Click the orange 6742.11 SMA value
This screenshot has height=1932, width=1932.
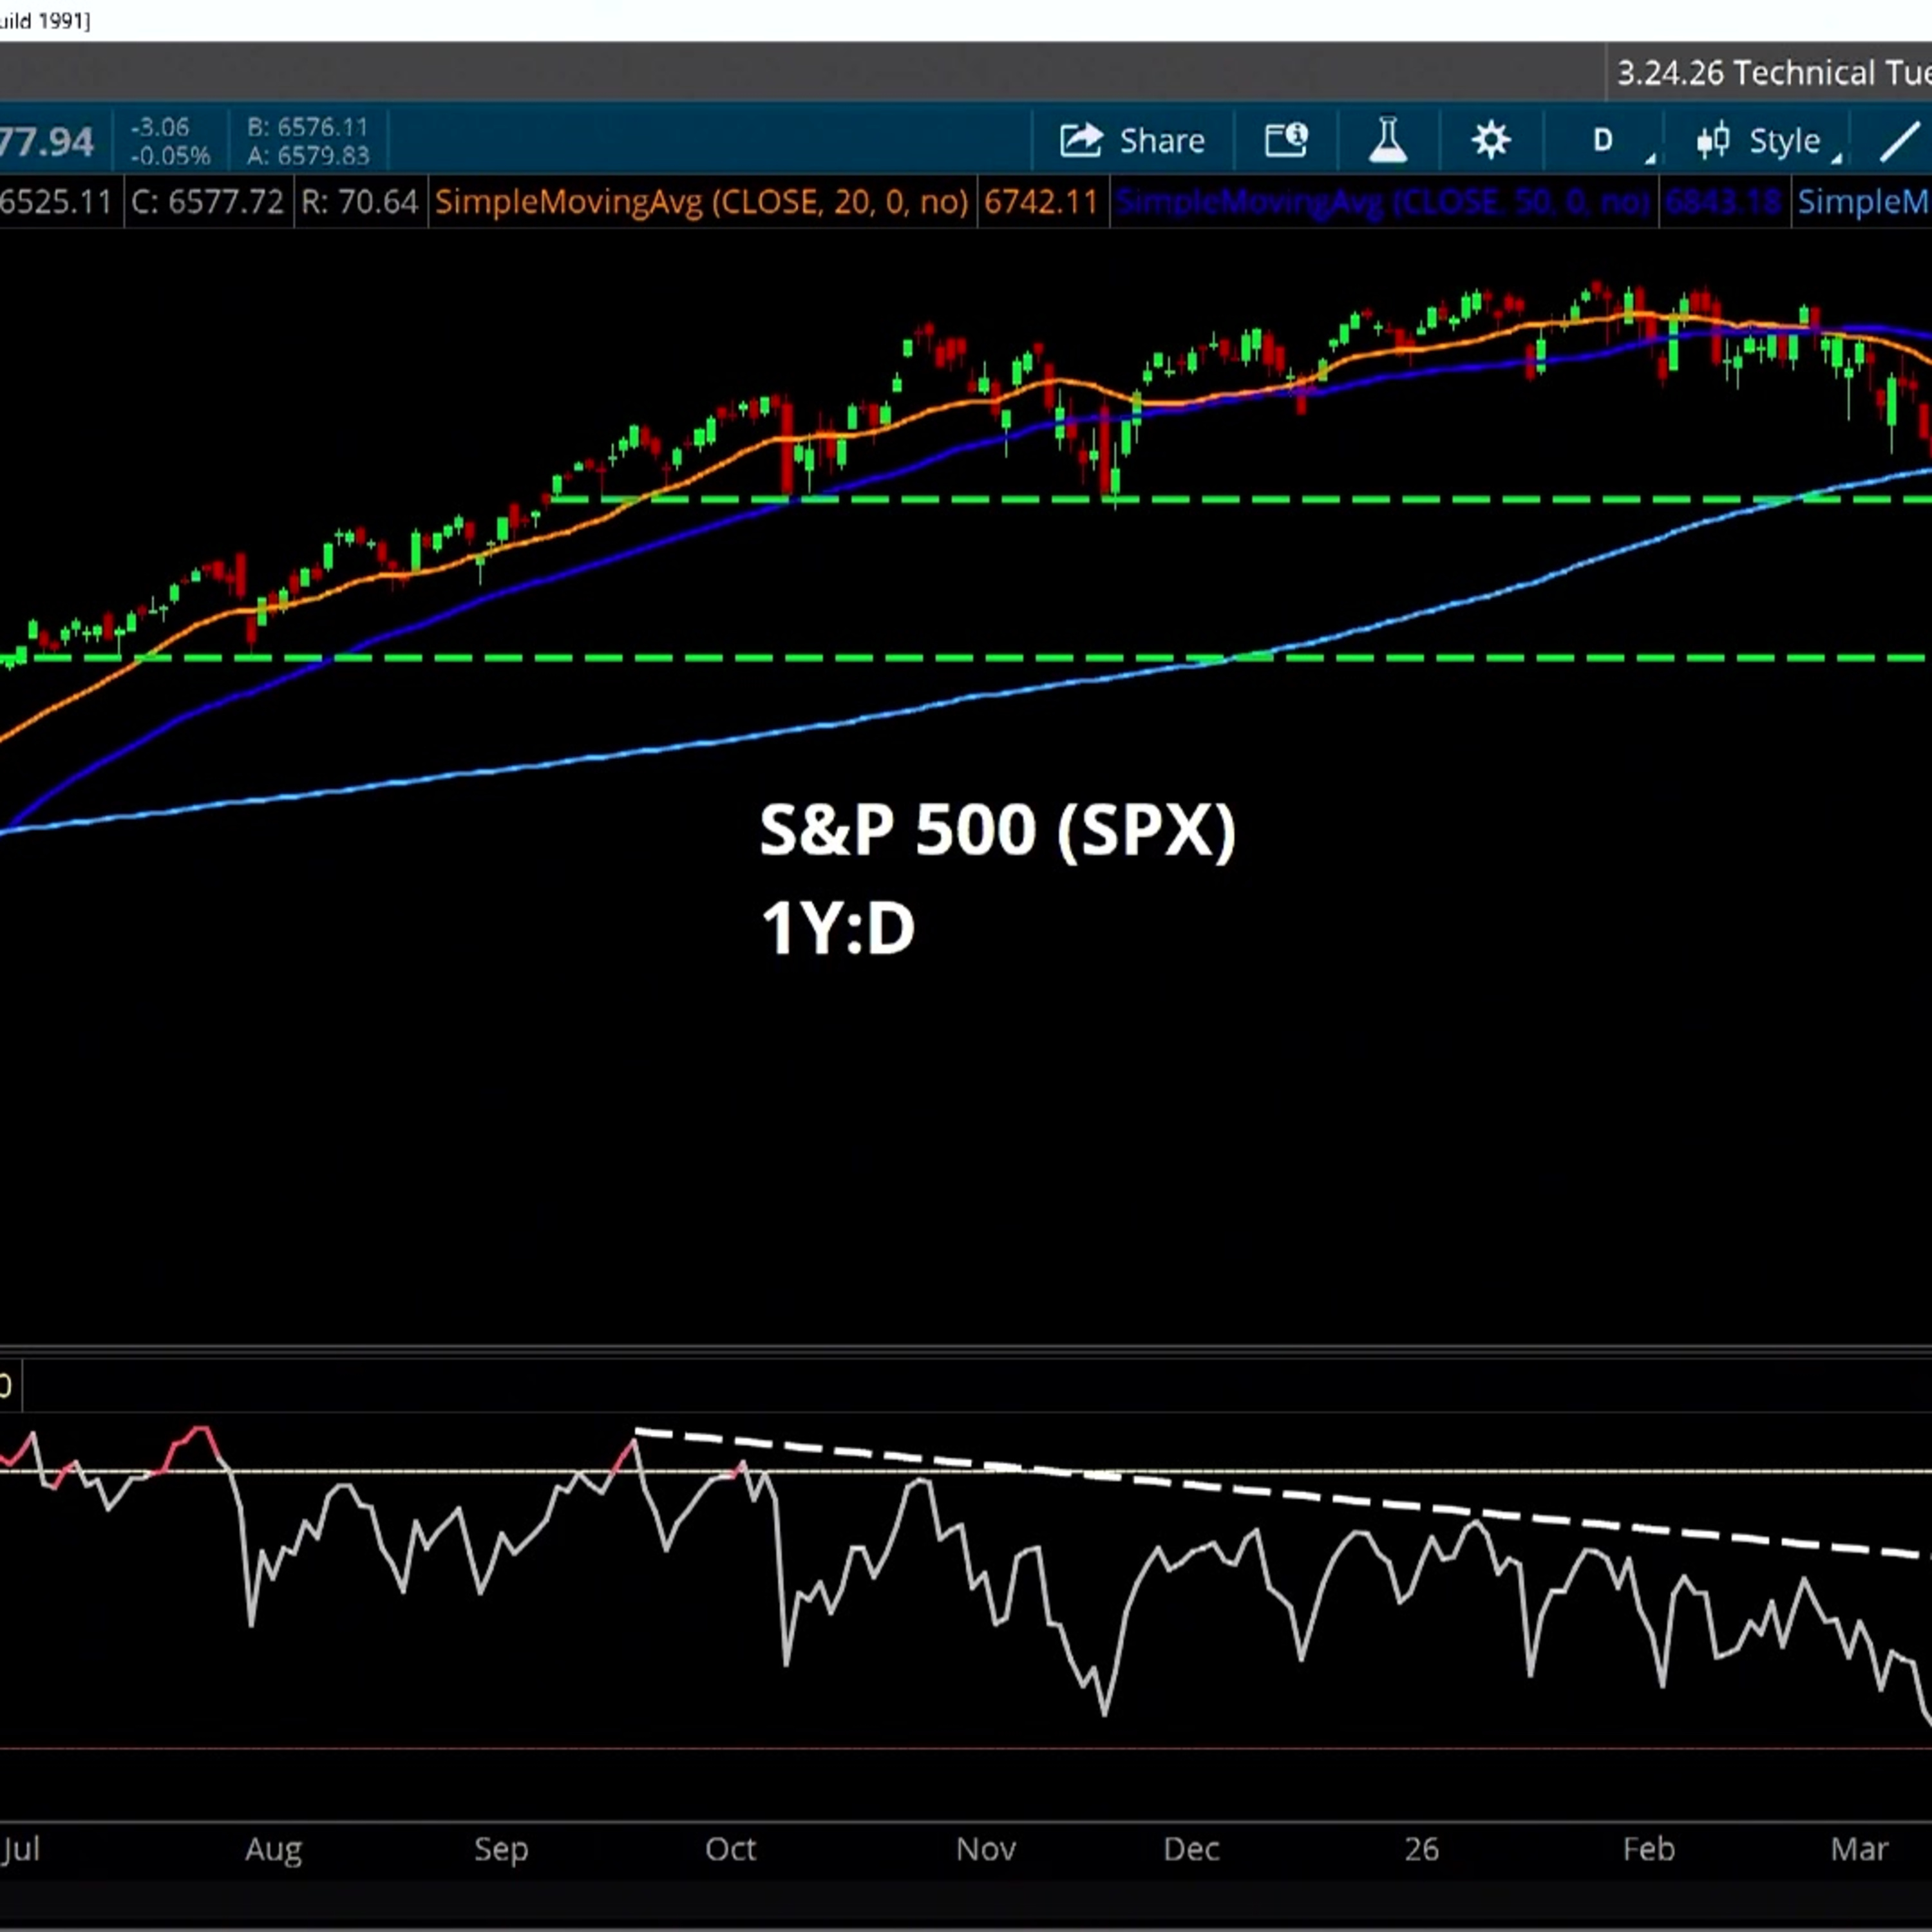coord(1041,202)
